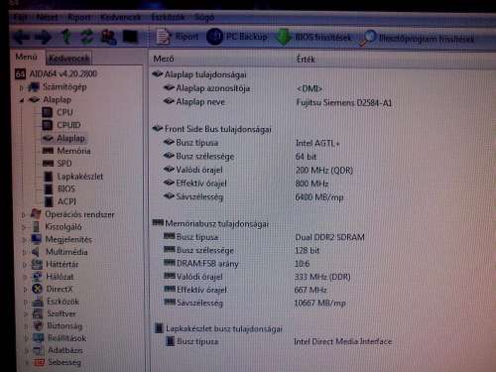
Task: Select Eszközök in the tree
Action: click(x=62, y=302)
